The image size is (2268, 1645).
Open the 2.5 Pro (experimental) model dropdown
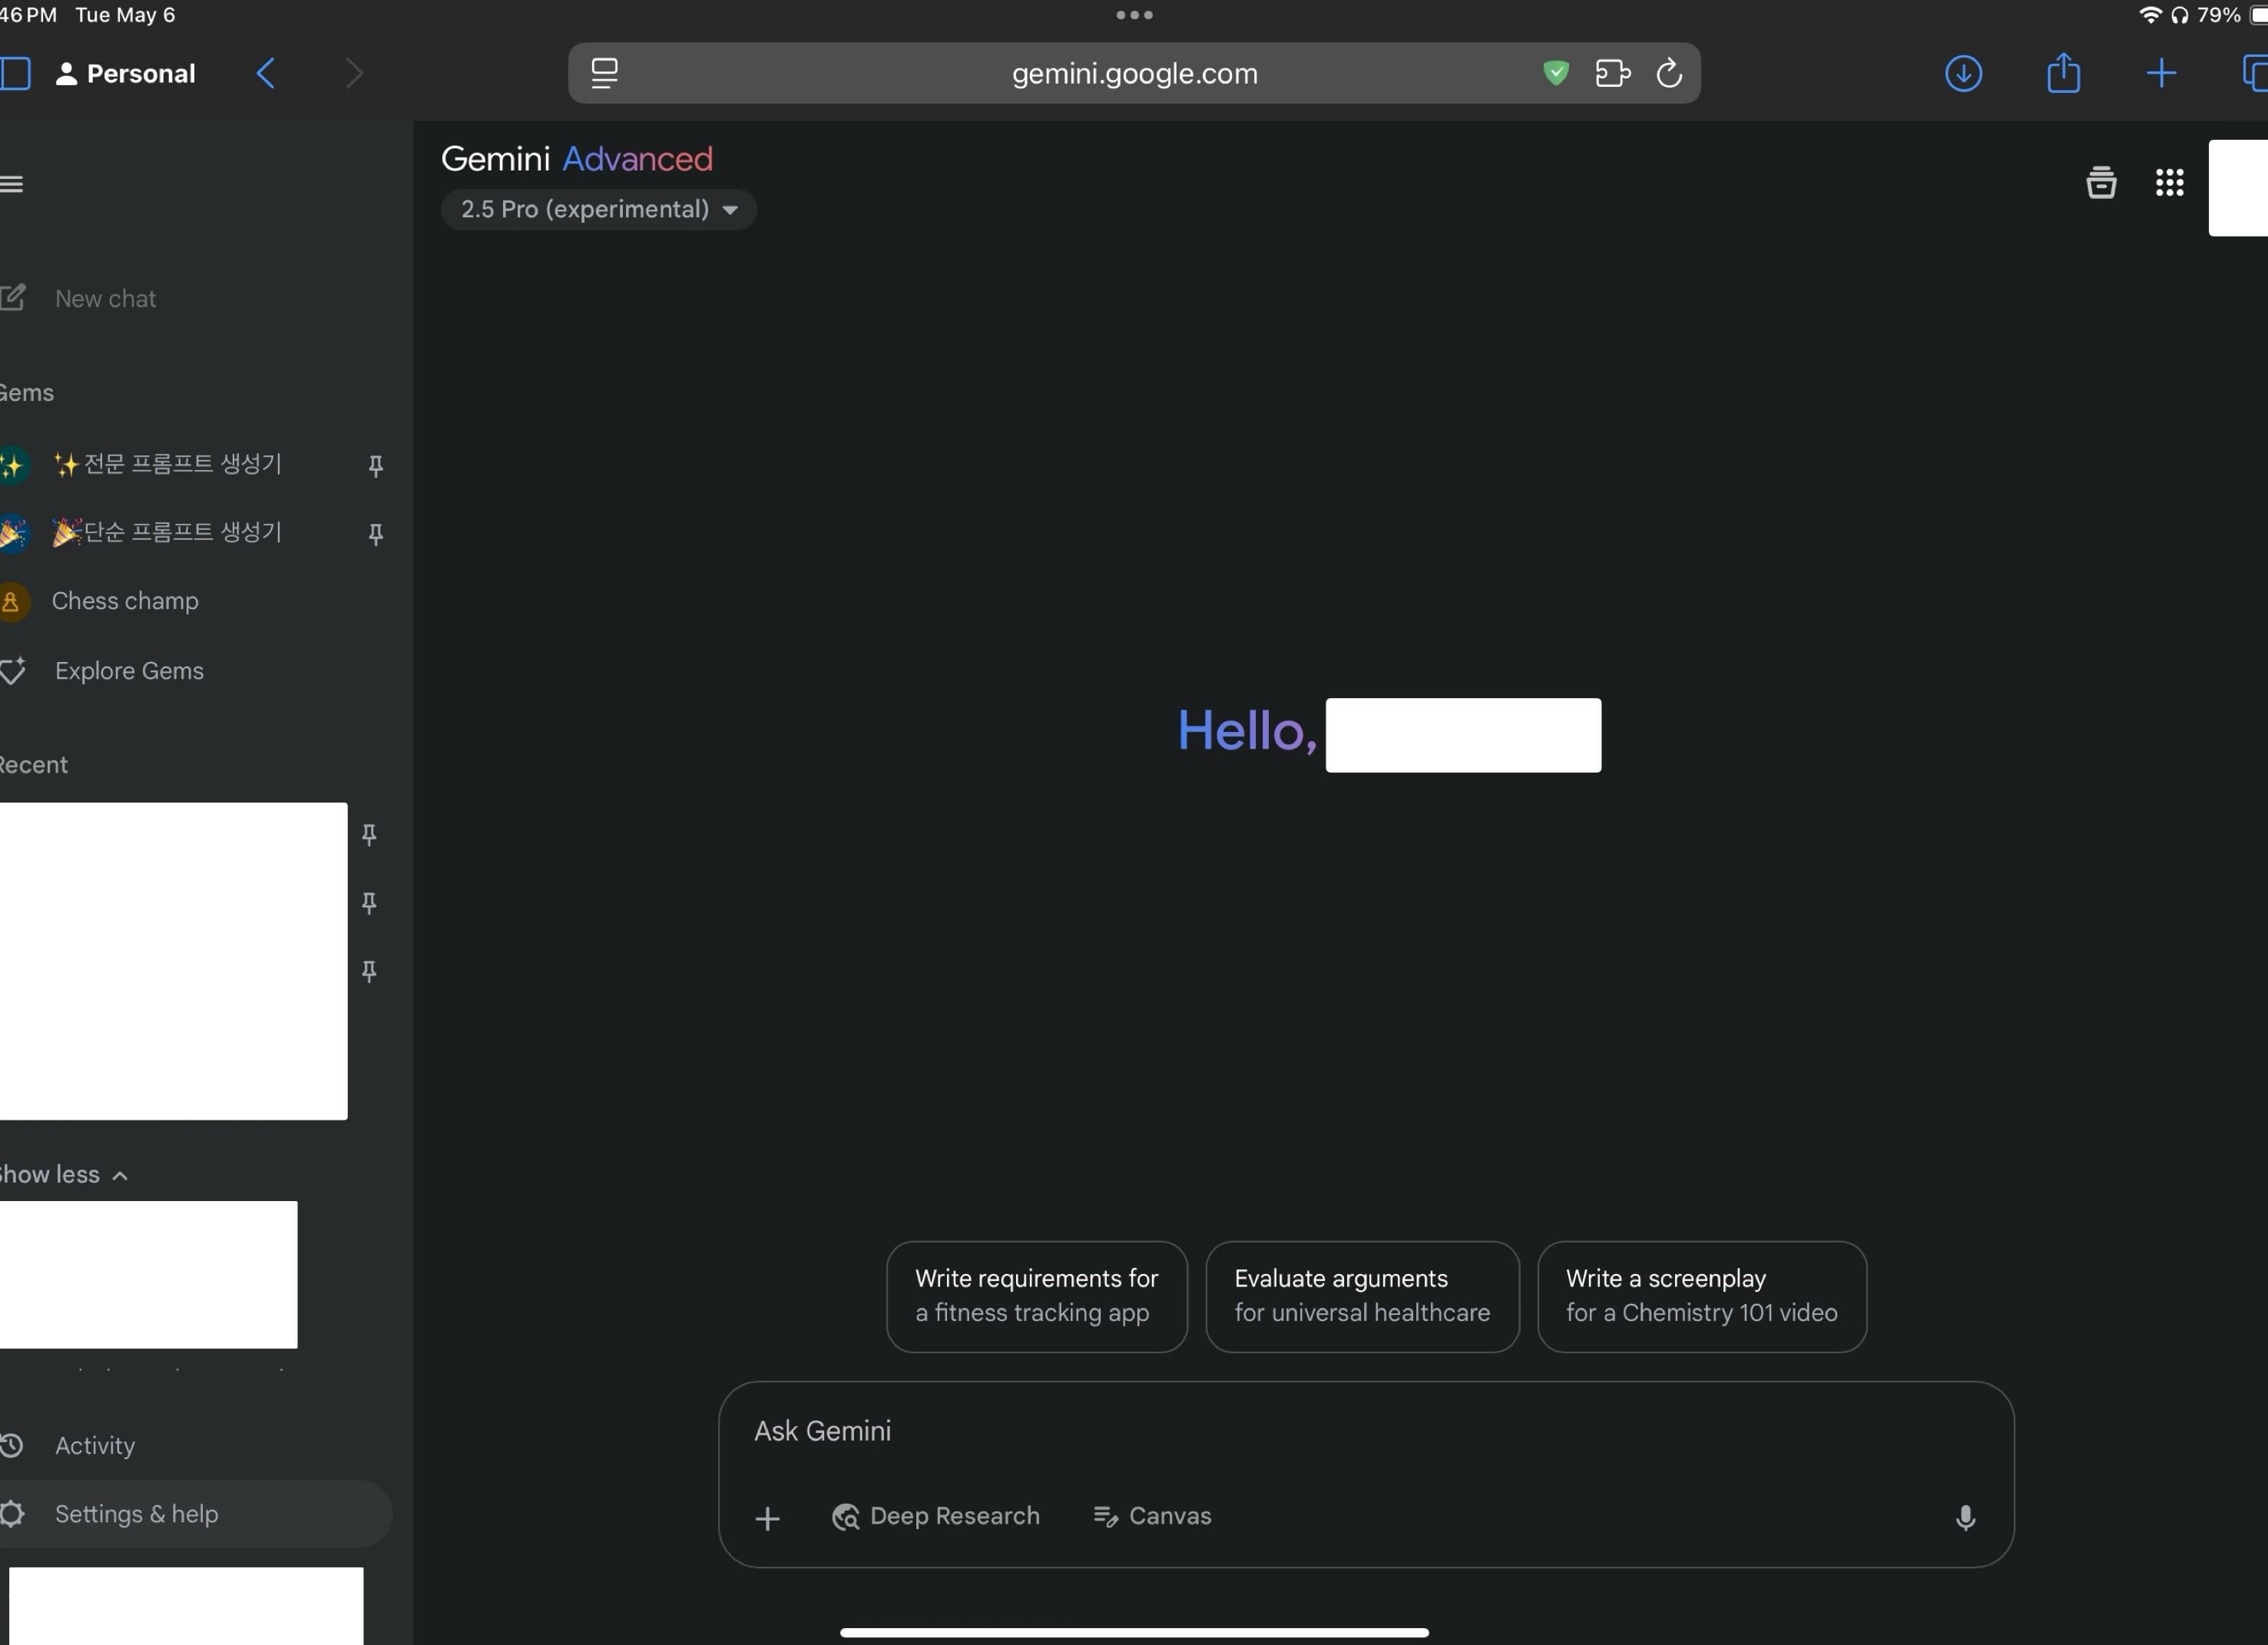coord(598,209)
